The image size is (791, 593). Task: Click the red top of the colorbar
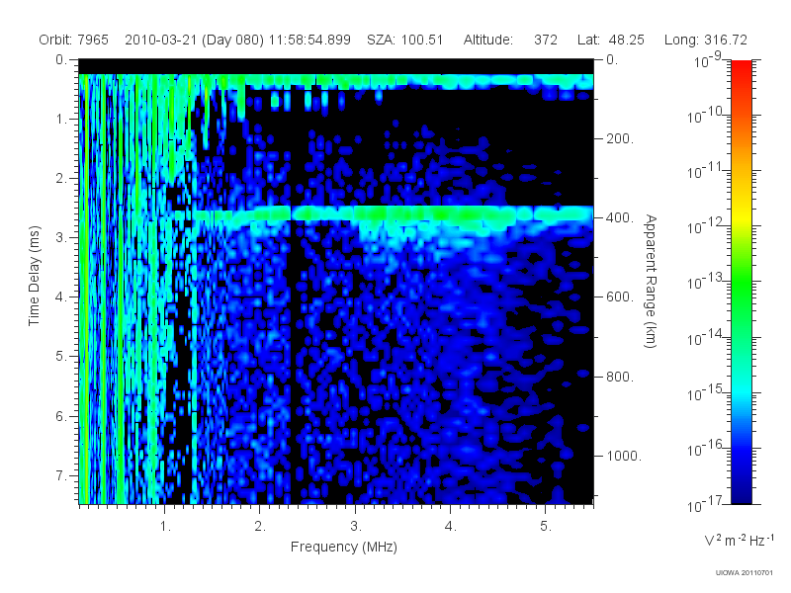[741, 68]
